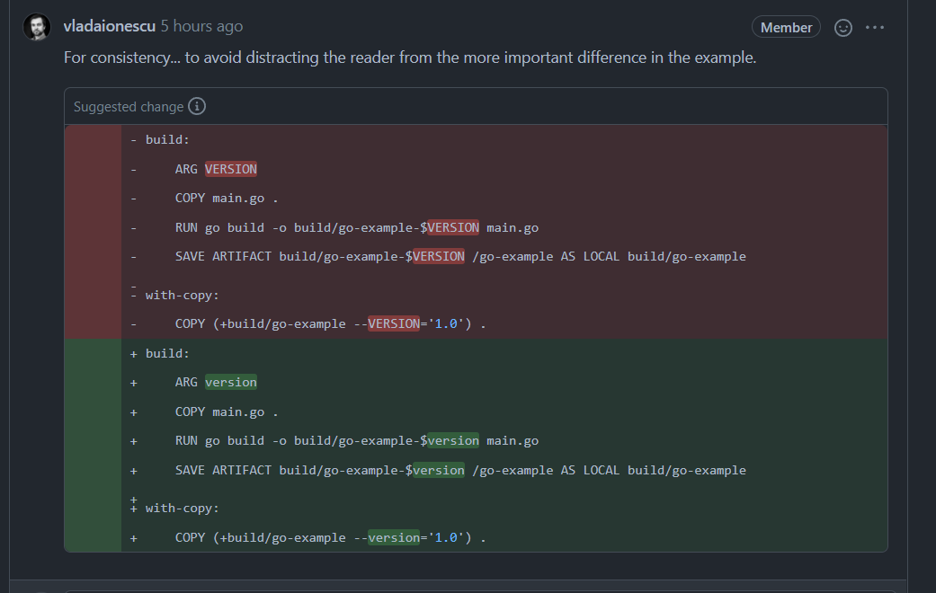Click the highlighted VERSION token on ARG line
This screenshot has width=936, height=593.
click(230, 168)
